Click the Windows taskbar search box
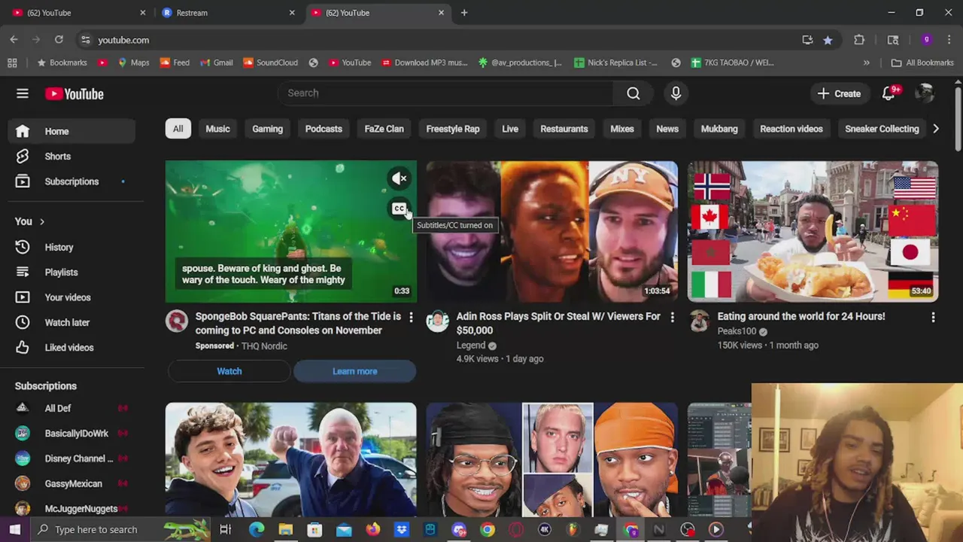 120,529
